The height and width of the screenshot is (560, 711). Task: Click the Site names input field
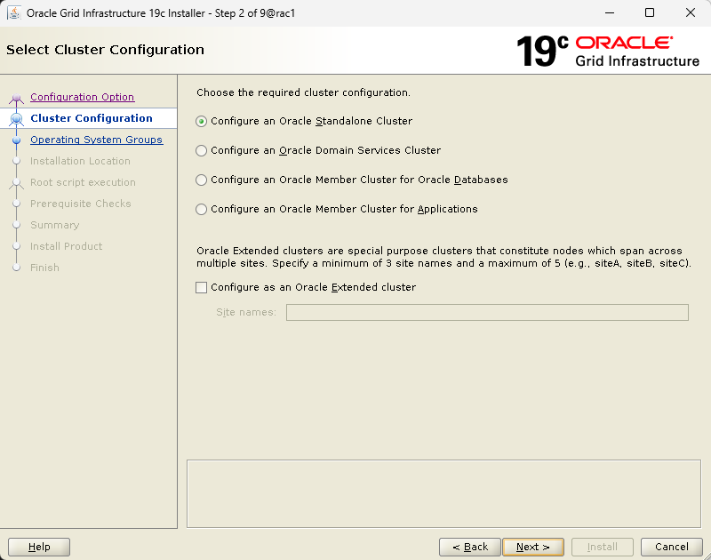[487, 312]
